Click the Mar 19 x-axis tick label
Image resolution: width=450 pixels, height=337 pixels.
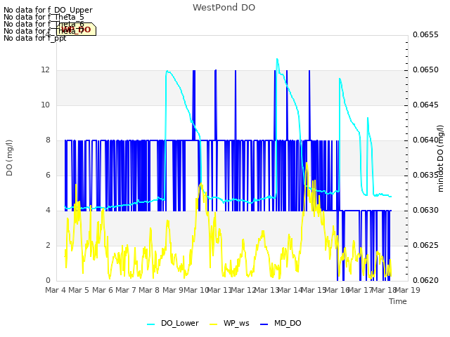click(x=408, y=290)
